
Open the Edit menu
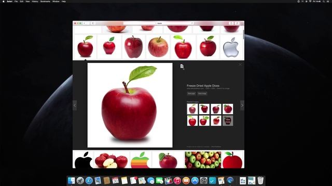click(x=22, y=2)
